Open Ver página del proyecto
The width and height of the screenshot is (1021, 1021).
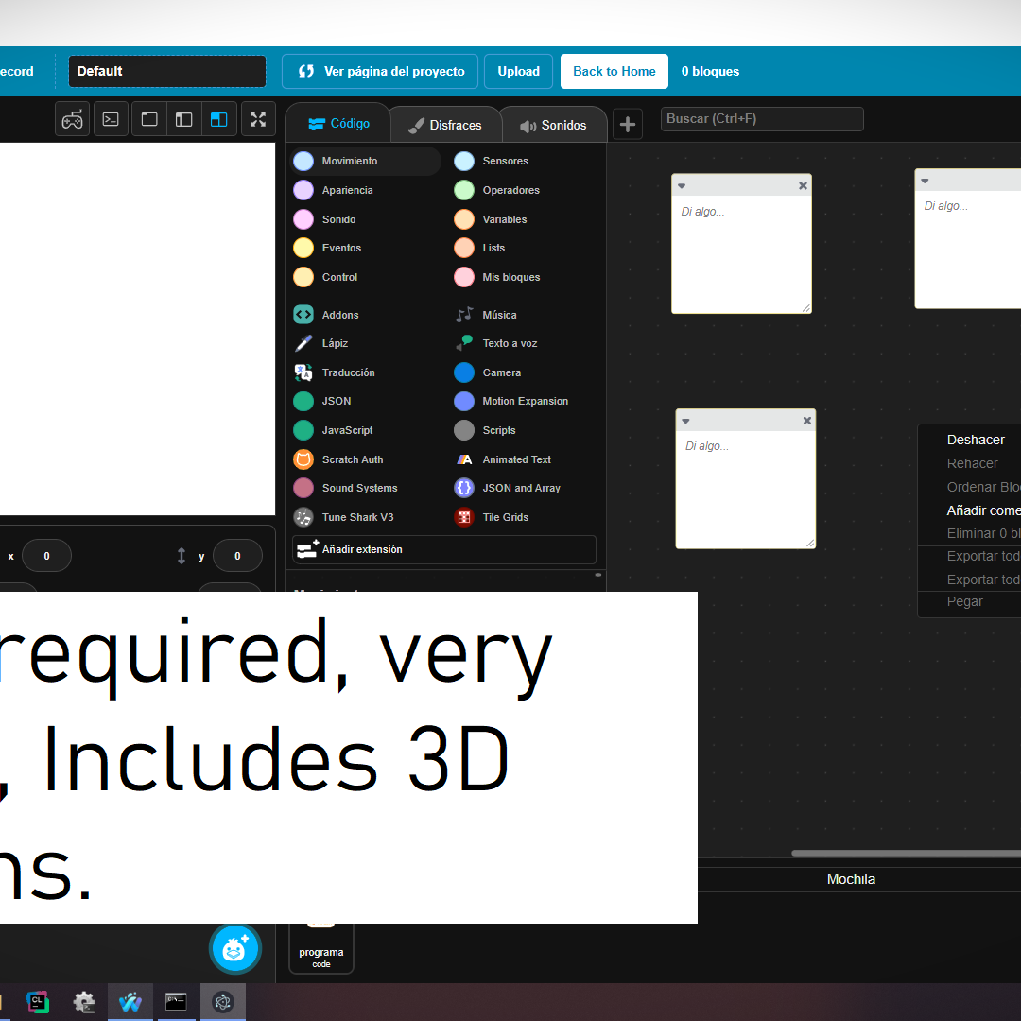380,71
